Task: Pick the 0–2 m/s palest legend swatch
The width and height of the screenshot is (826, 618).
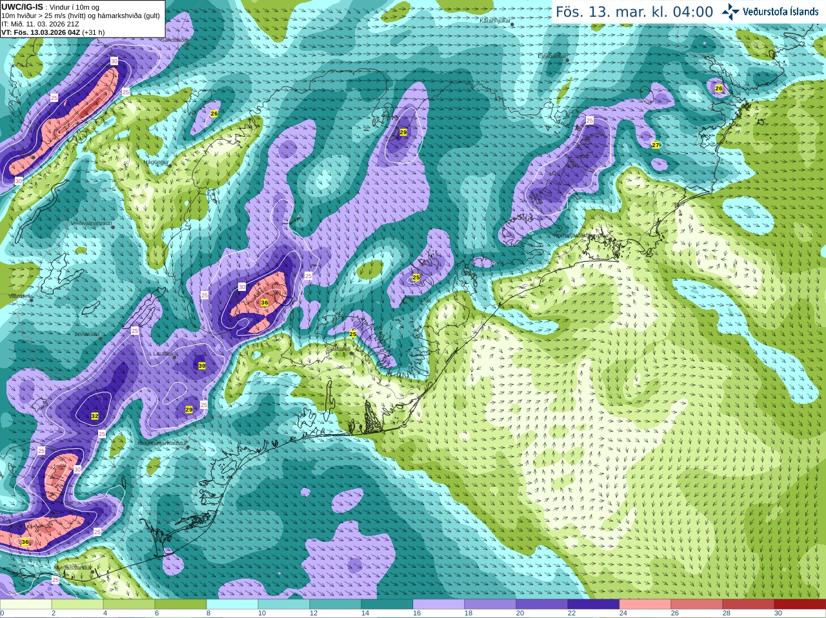Action: (x=26, y=604)
